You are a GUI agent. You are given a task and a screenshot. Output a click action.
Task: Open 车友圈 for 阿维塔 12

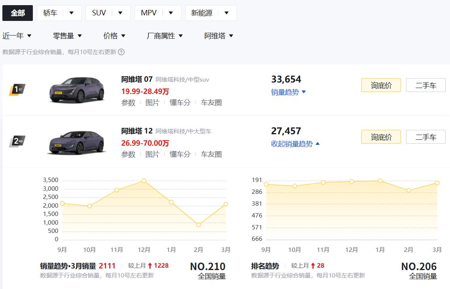point(211,154)
